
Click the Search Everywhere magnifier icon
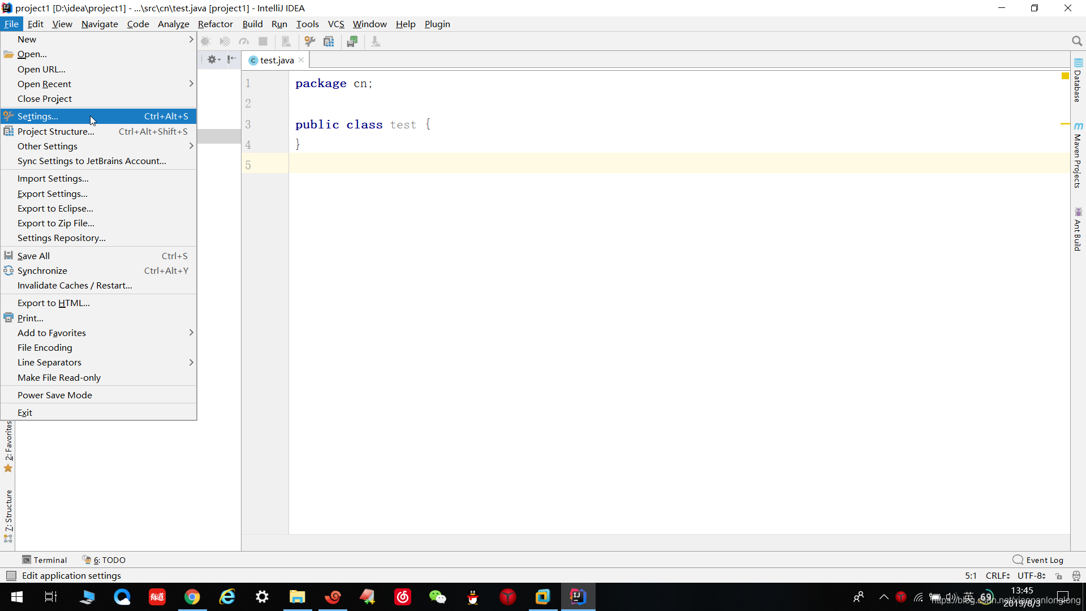[x=1077, y=41]
